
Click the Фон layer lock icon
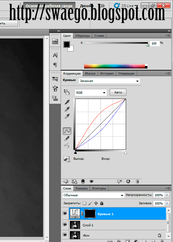tap(160, 235)
